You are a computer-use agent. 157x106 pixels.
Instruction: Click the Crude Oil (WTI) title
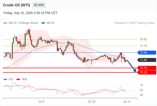coord(16,5)
